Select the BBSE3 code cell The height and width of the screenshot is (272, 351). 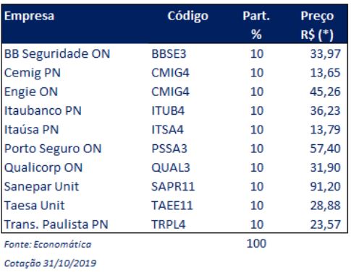pyautogui.click(x=169, y=53)
